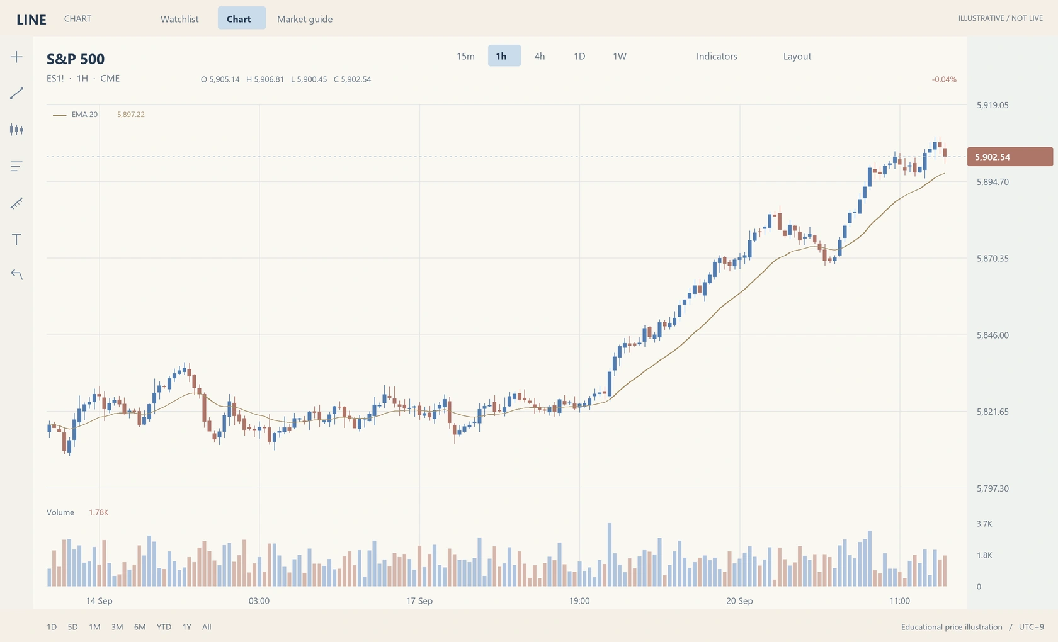Screen dimensions: 1058x642
Task: Click the "O 5,905.14" open value
Action: [220, 79]
